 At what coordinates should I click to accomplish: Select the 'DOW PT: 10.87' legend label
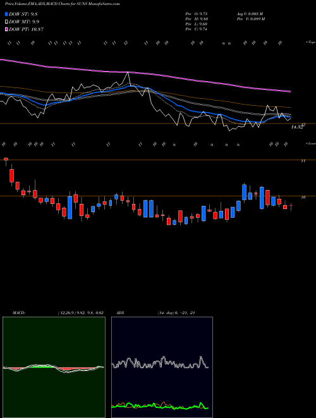tap(27, 29)
